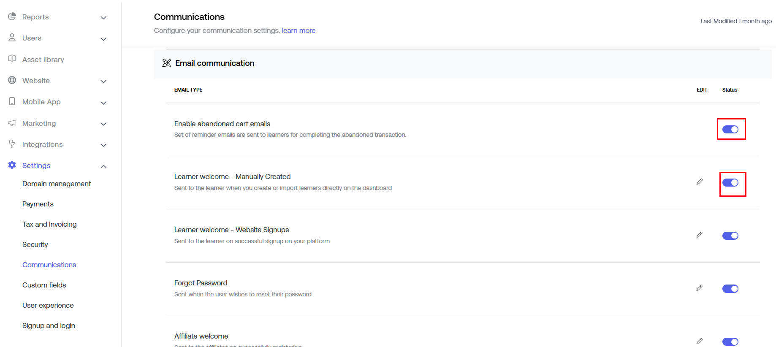The width and height of the screenshot is (776, 347).
Task: Click the Website globe icon
Action: point(12,80)
